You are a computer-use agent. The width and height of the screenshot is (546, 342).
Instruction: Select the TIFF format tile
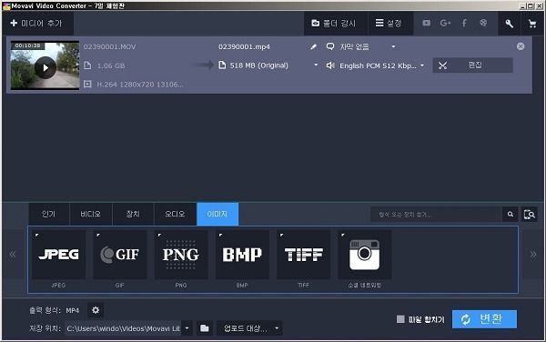pos(303,255)
